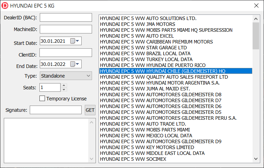Screen dimensions: 264x168
Task: Decrease Seats with the down arrow
Action: coord(64,89)
